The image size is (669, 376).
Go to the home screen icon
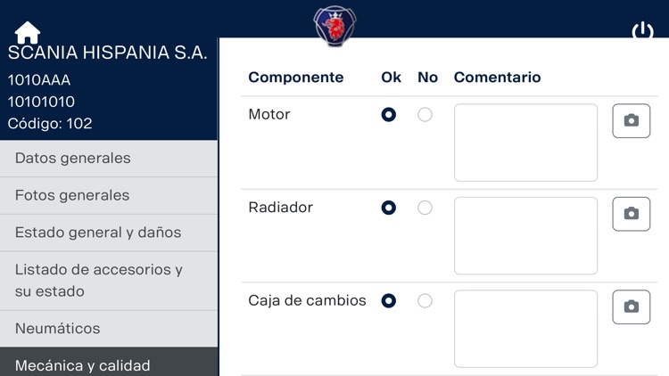[x=28, y=32]
